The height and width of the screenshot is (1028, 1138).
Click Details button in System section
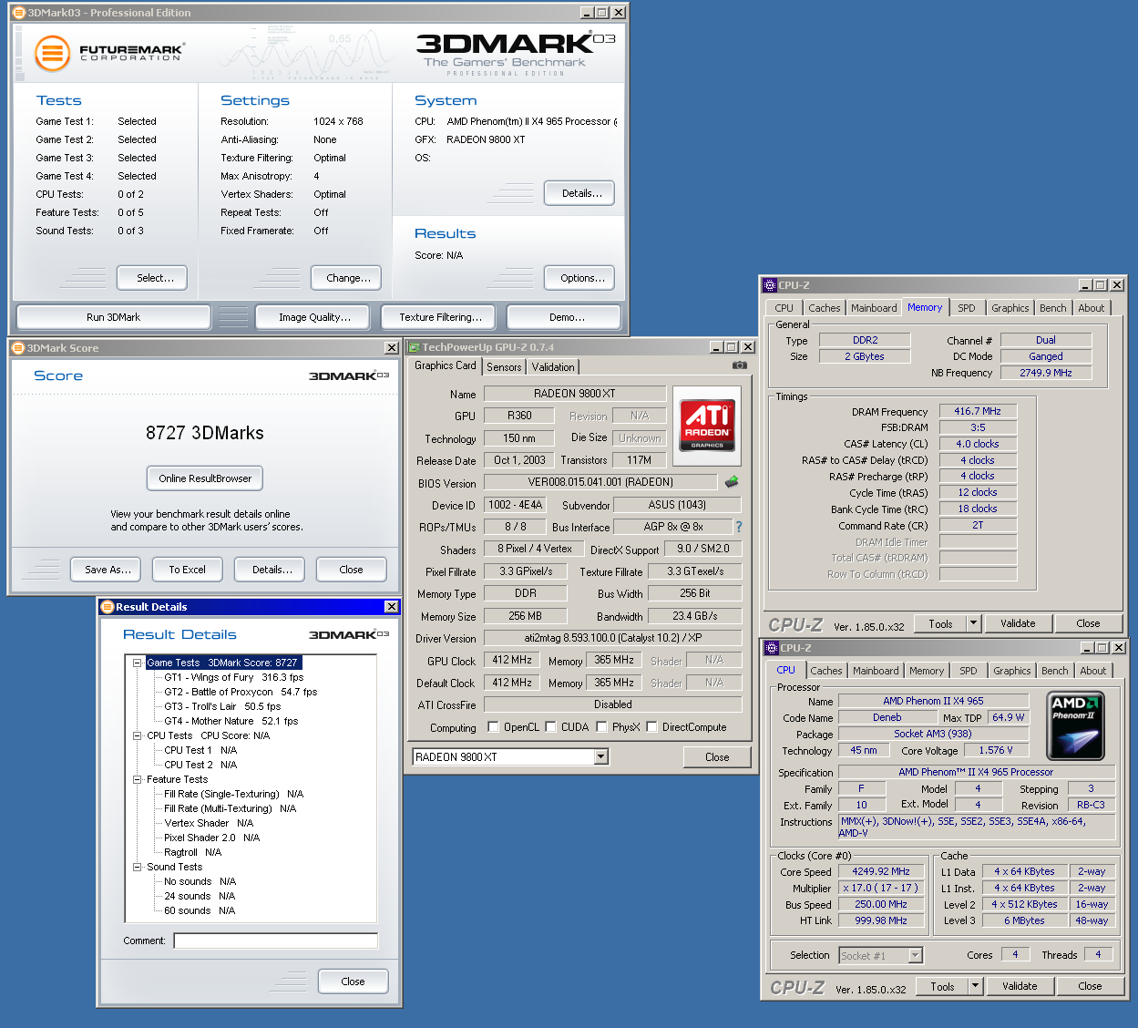(x=579, y=193)
